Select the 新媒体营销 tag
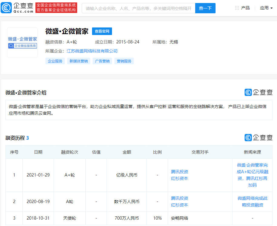The image size is (277, 226). (79, 61)
